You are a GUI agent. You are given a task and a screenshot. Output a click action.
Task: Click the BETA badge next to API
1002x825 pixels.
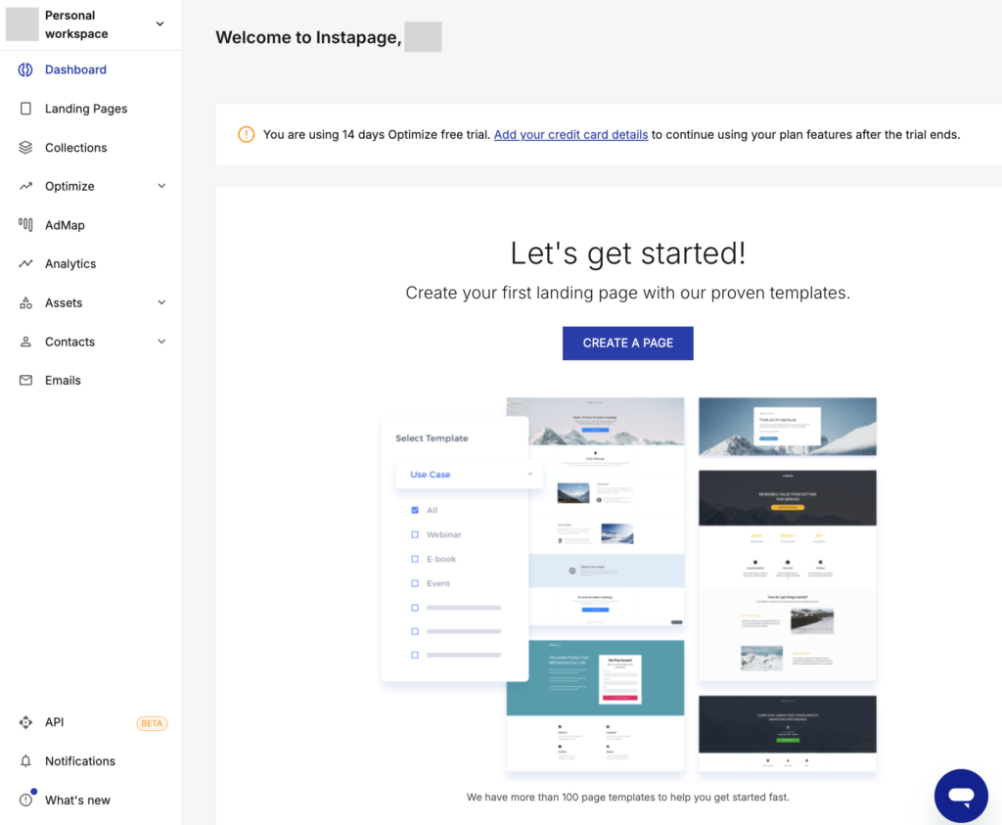click(152, 723)
